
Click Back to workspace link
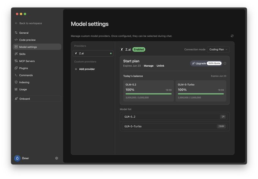pyautogui.click(x=28, y=23)
